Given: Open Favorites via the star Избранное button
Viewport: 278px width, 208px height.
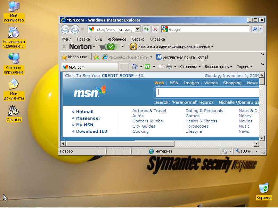Looking at the screenshot, I should [x=74, y=57].
